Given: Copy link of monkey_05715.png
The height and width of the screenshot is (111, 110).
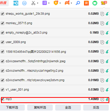Looking at the screenshot, I should 102,23.
